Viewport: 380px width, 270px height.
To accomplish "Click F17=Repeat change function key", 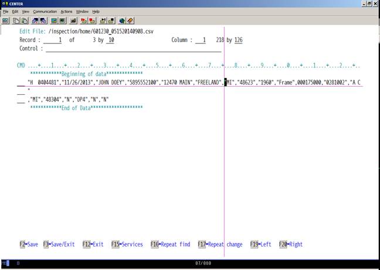I will pyautogui.click(x=220, y=244).
